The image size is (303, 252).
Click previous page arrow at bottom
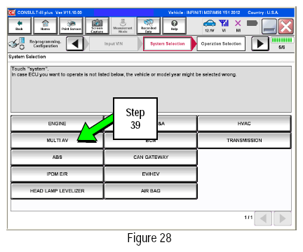[263, 218]
